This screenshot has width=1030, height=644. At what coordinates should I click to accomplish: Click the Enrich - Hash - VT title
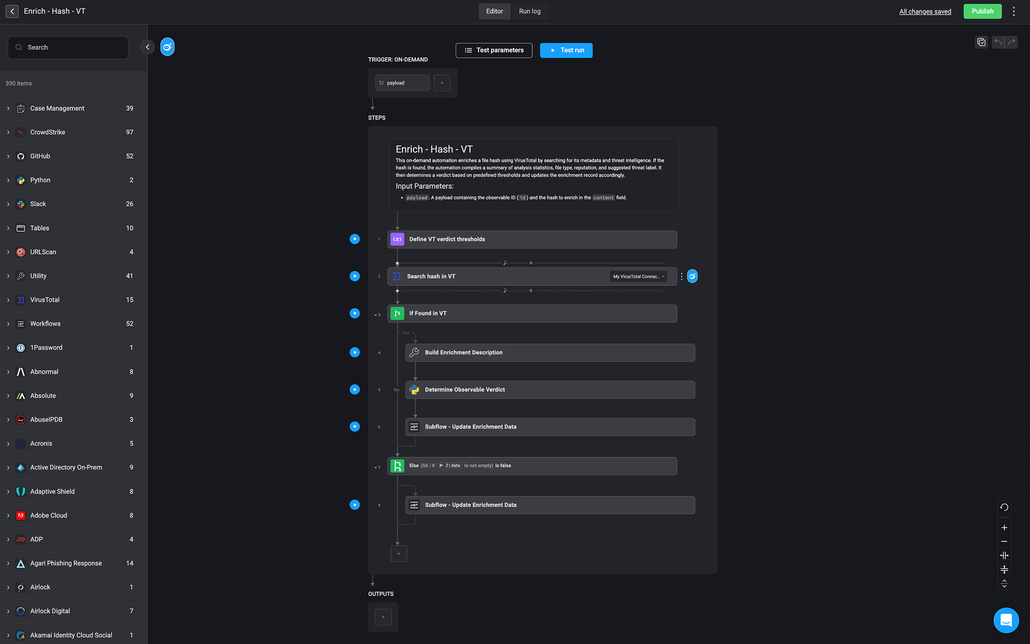tap(54, 11)
